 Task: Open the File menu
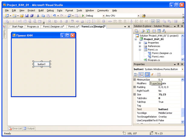[x=7, y=11]
